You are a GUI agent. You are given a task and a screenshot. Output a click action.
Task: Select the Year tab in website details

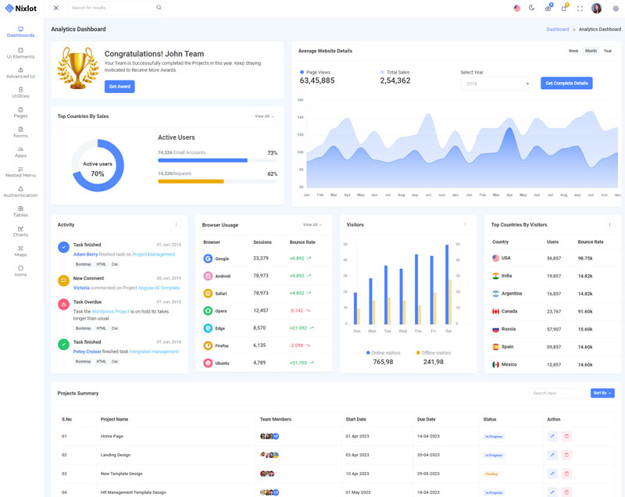pos(608,51)
